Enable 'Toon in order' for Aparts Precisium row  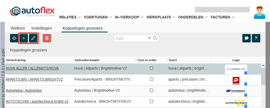tap(151, 79)
